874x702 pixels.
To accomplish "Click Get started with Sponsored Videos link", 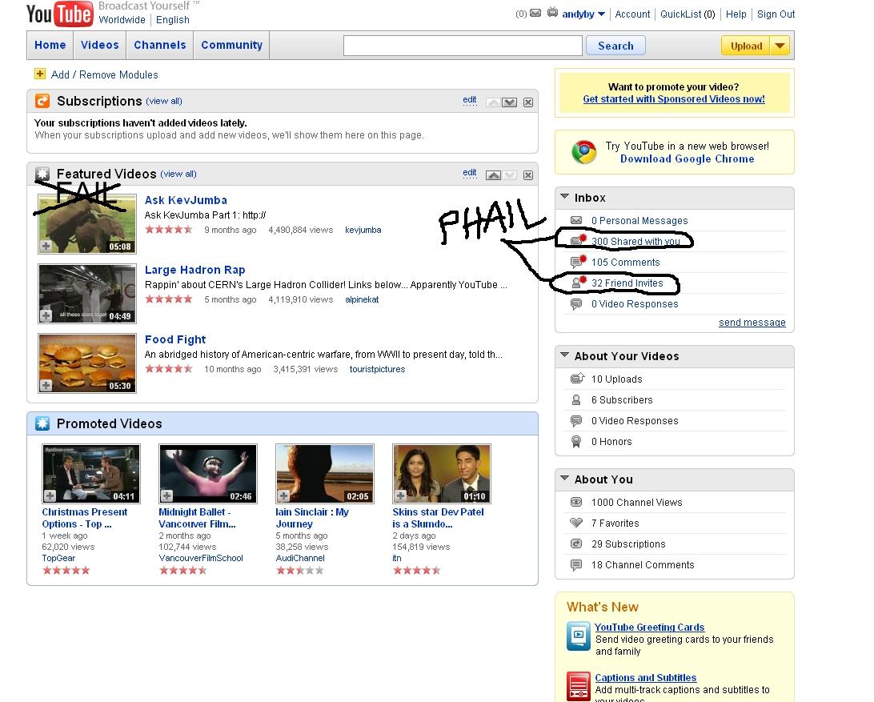I will [x=674, y=98].
